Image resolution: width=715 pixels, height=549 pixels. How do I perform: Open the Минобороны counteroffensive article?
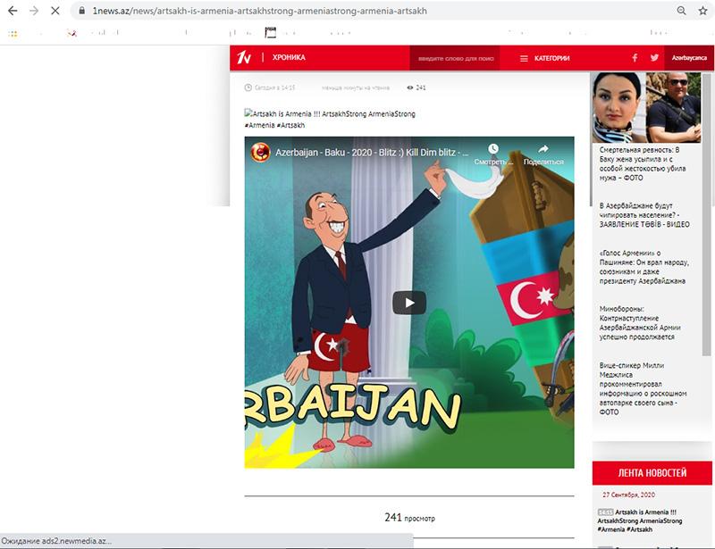[x=643, y=323]
